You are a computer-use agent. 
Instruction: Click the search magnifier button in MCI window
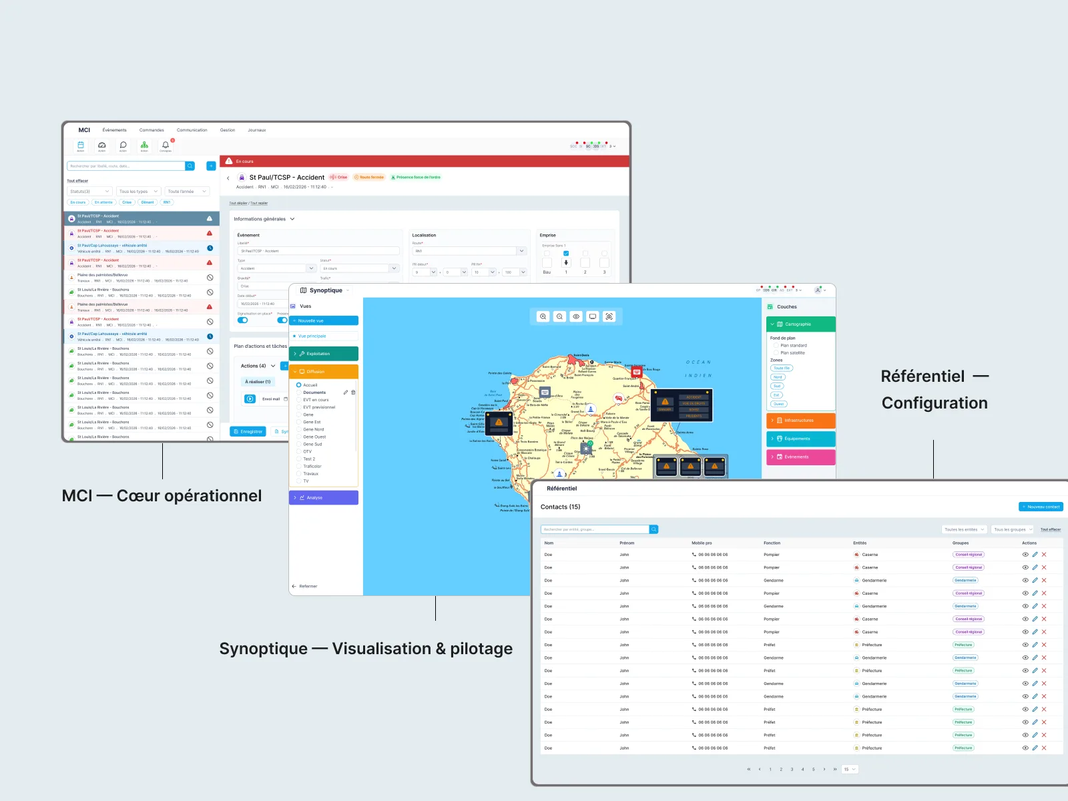point(190,166)
